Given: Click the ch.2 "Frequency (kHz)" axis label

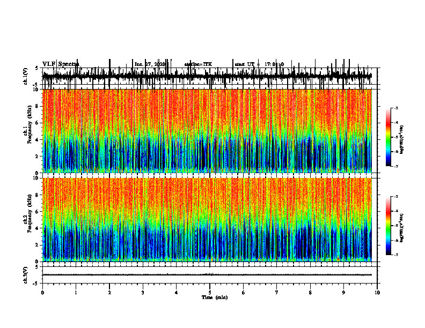Looking at the screenshot, I should point(30,213).
